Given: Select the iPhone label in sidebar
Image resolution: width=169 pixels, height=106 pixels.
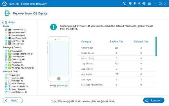Looking at the screenshot, I should click(x=12, y=22).
